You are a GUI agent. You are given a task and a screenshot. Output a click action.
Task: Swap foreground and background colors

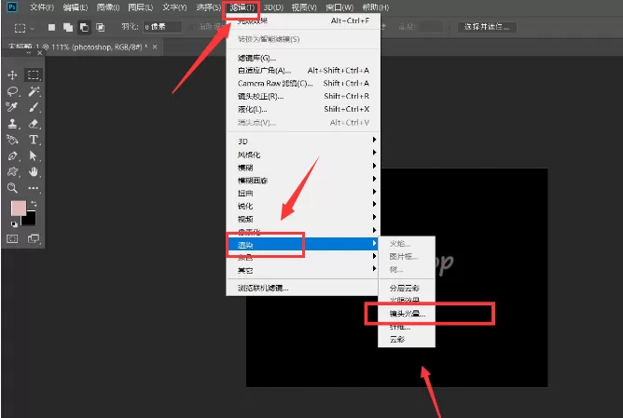coord(34,204)
